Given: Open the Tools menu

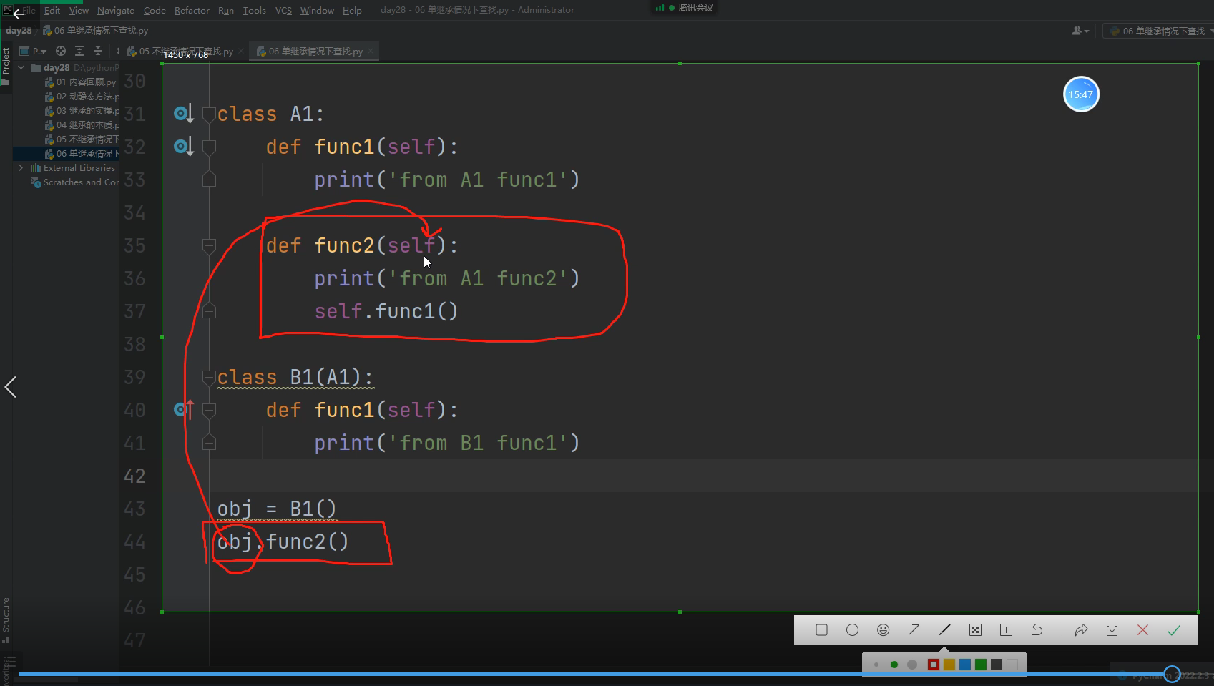Looking at the screenshot, I should click(x=254, y=10).
